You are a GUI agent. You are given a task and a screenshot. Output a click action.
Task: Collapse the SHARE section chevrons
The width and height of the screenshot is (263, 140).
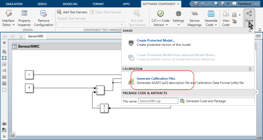coord(250,31)
